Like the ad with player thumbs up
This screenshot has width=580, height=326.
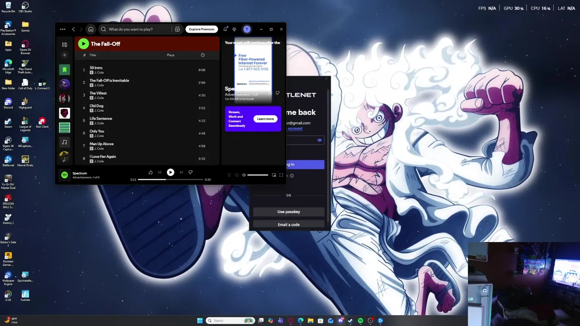(150, 172)
